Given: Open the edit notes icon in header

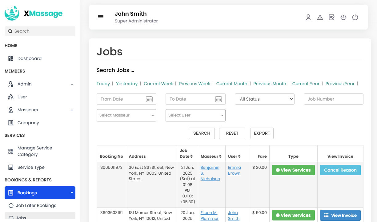Looking at the screenshot, I should pyautogui.click(x=331, y=18).
